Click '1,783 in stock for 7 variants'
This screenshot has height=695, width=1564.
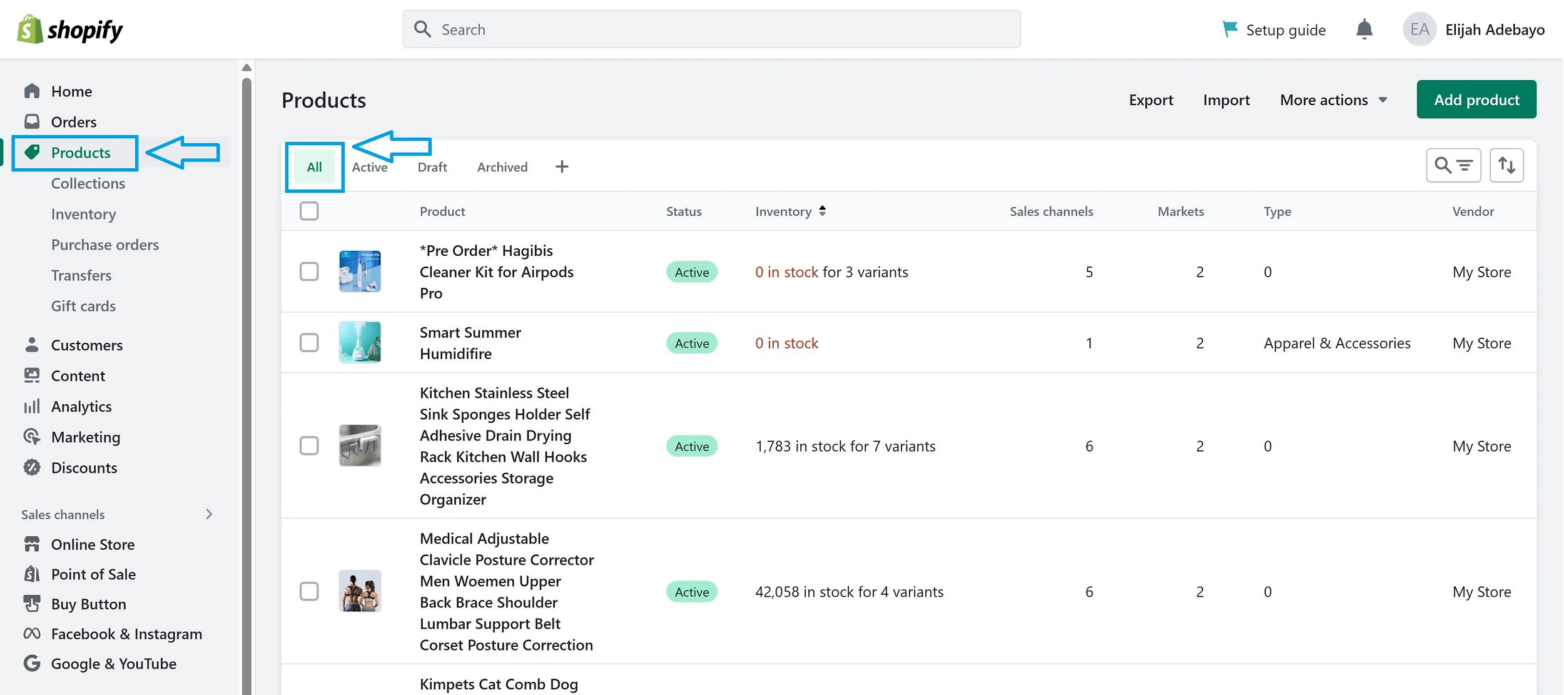845,446
